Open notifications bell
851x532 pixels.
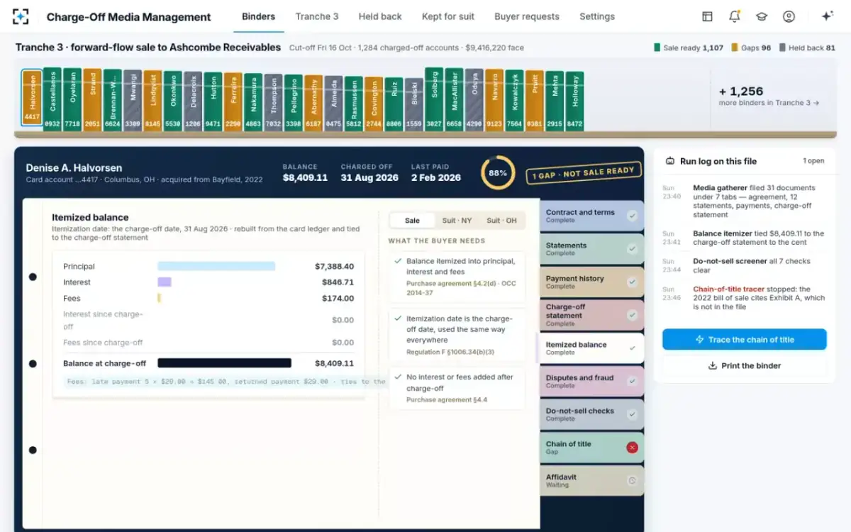click(x=734, y=16)
